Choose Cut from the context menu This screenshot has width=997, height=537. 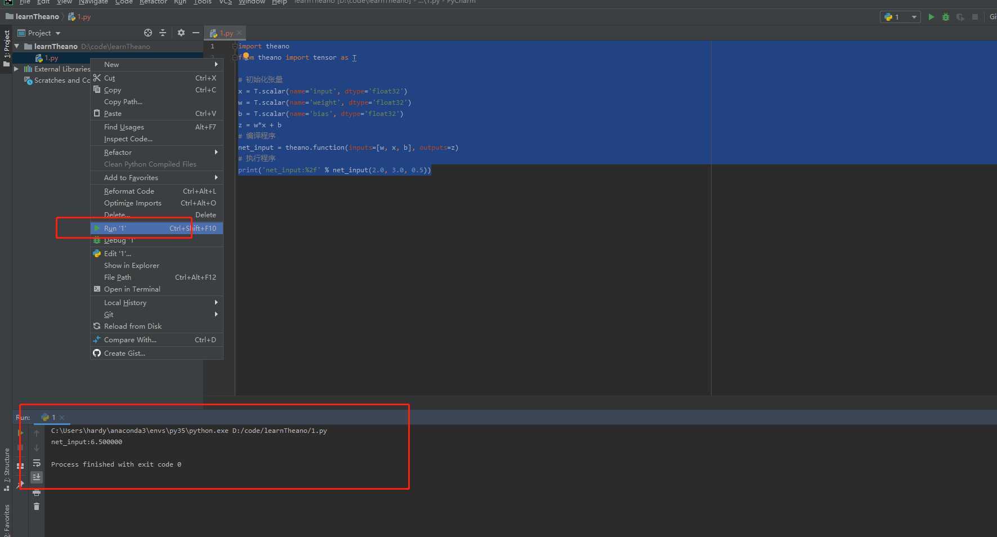pyautogui.click(x=157, y=78)
